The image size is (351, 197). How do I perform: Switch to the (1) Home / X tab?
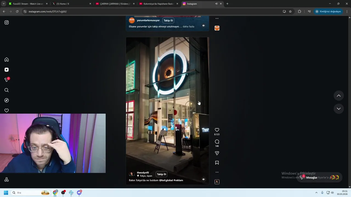(x=71, y=4)
